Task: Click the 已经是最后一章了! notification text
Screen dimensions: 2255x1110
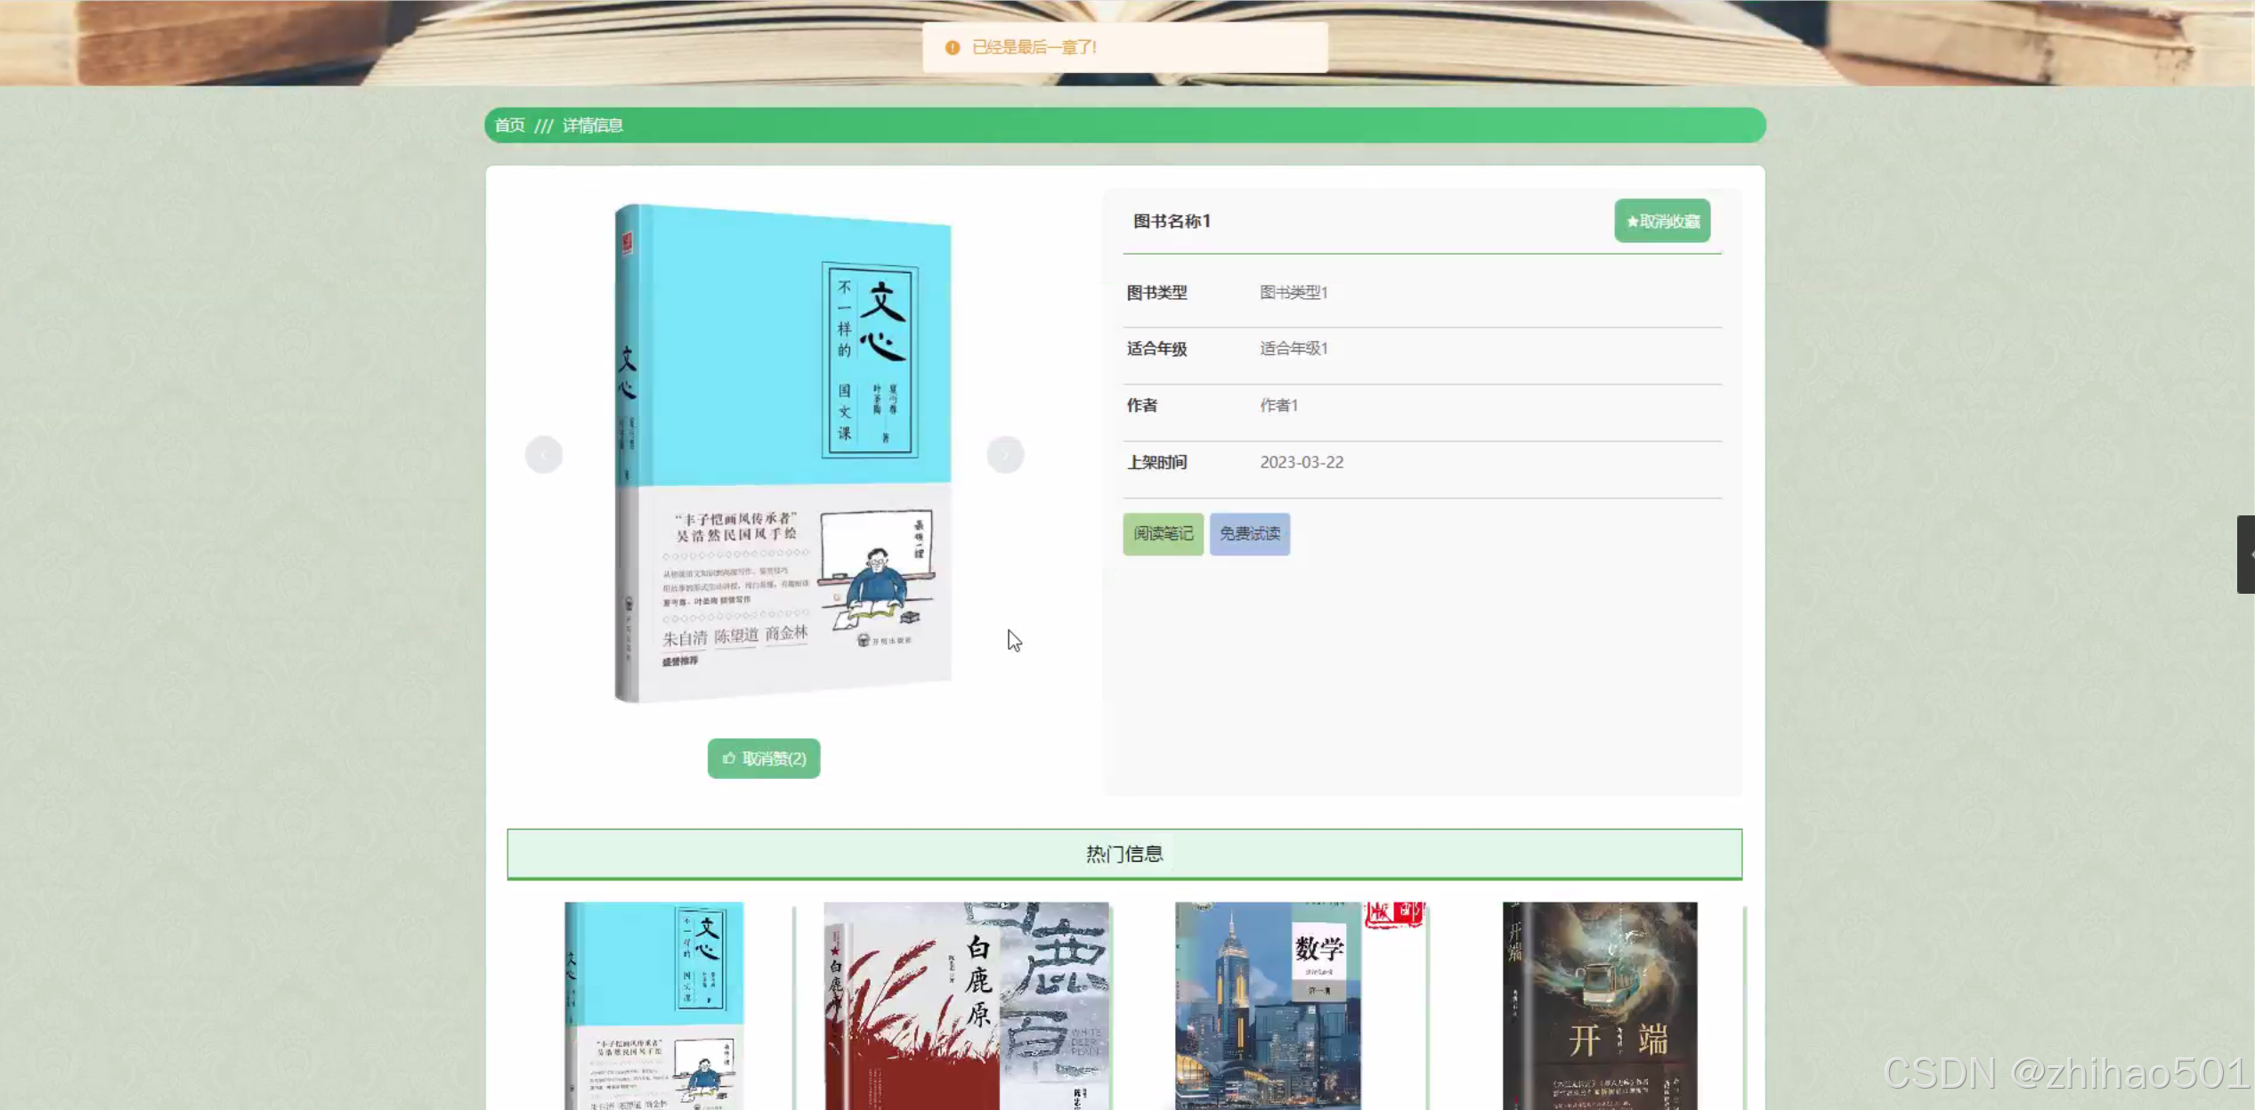Action: pos(1034,47)
